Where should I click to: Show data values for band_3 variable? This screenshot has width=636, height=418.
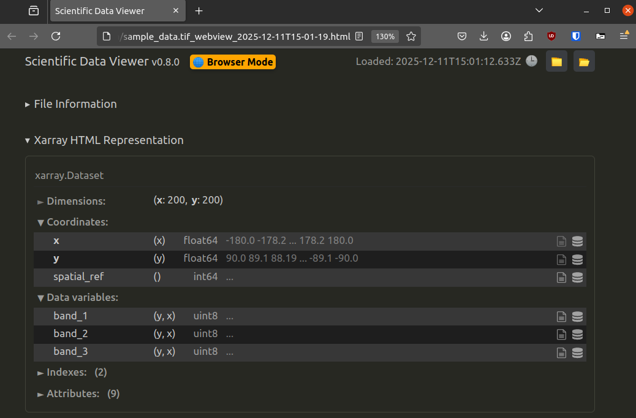pos(577,352)
